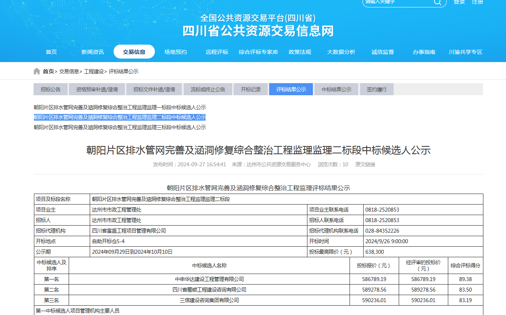The width and height of the screenshot is (506, 315).
Task: Click 工程建设 in the breadcrumb
Action: point(94,71)
